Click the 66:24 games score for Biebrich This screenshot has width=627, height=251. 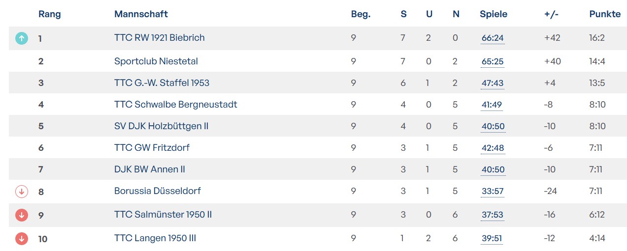pos(493,38)
